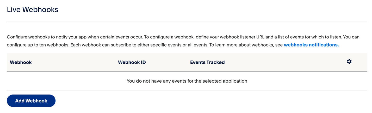Sort by the Webhook header label
The width and height of the screenshot is (372, 113).
[x=21, y=62]
